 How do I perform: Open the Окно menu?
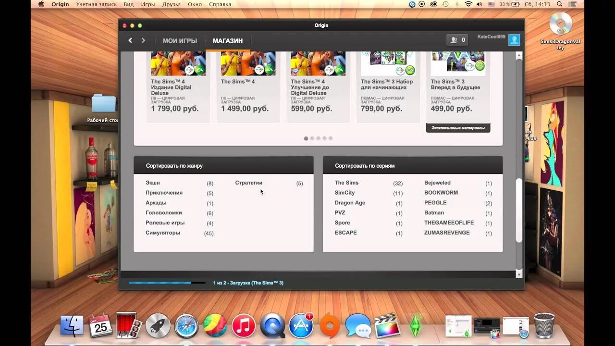[195, 4]
